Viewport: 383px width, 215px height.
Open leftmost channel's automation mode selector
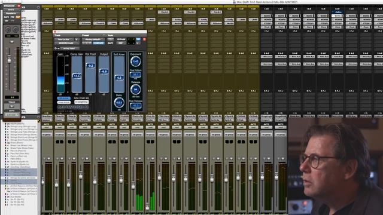(47, 127)
